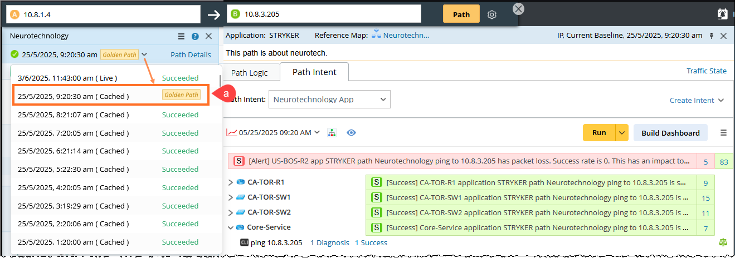
Task: Open help icon in Neurotechnology panel
Action: 195,36
